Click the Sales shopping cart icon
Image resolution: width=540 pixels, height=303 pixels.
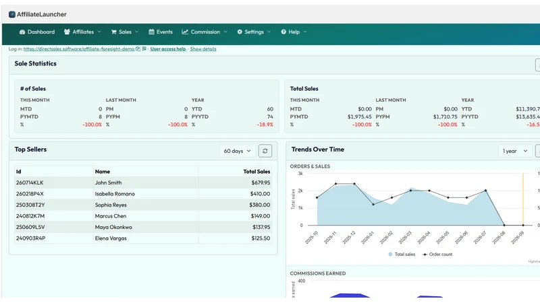click(x=113, y=32)
